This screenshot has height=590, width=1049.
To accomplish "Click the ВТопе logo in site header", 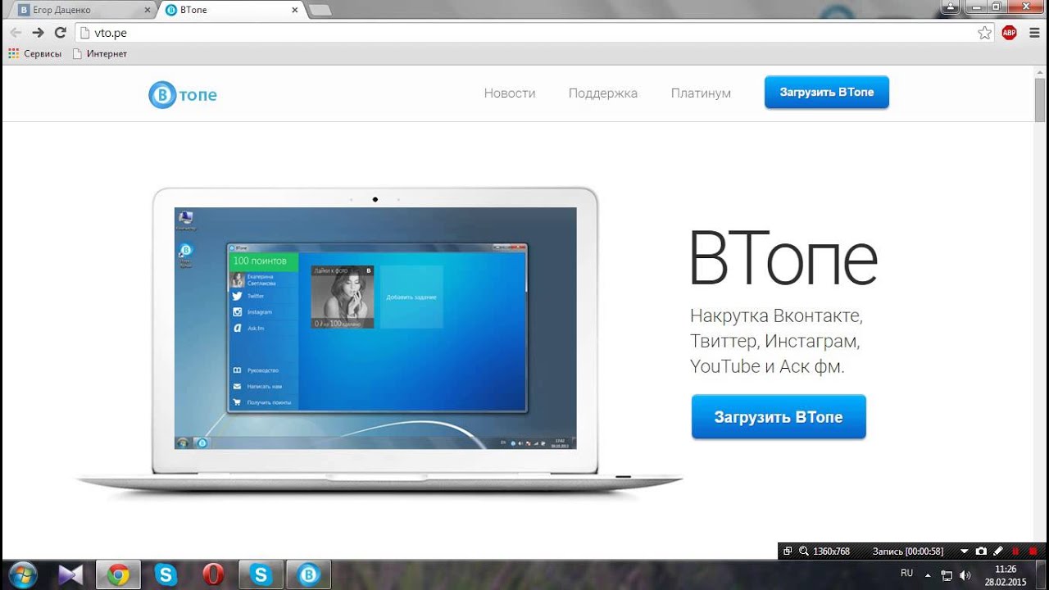I will [183, 95].
